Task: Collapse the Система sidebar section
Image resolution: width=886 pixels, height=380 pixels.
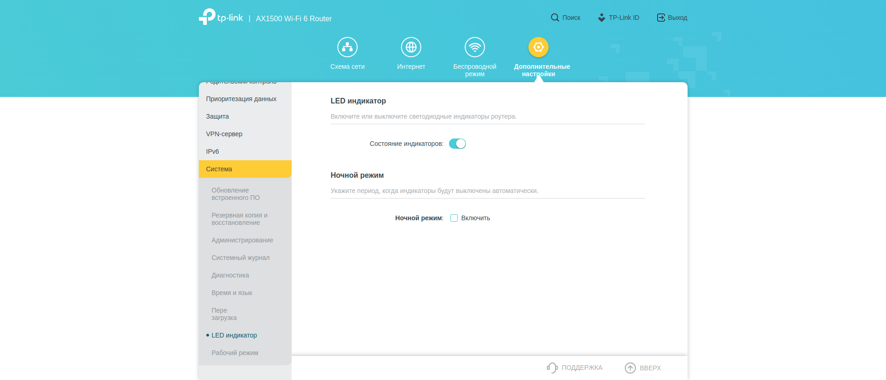Action: point(245,169)
